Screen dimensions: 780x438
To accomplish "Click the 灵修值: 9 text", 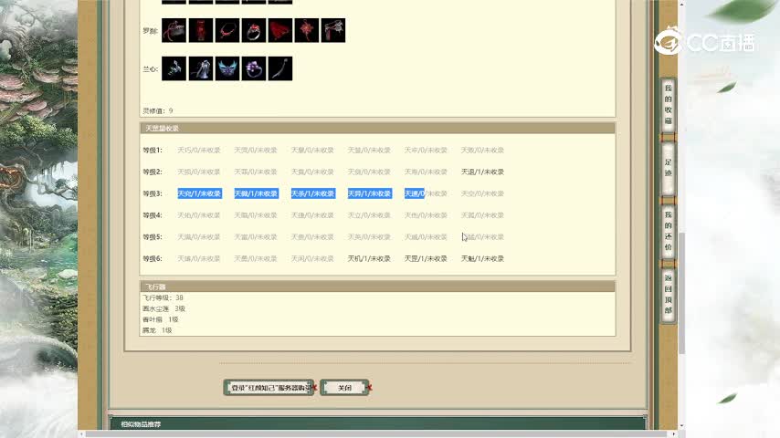I will coord(158,110).
